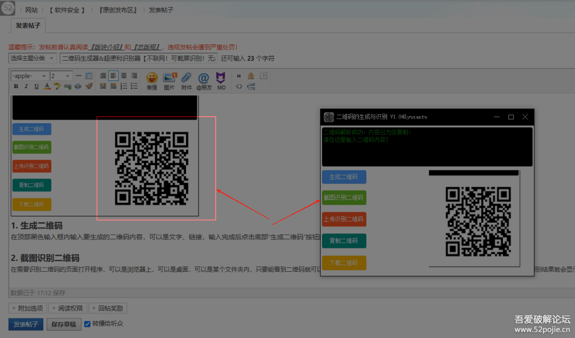Insert a numbered list
The image size is (575, 338).
pos(124,87)
